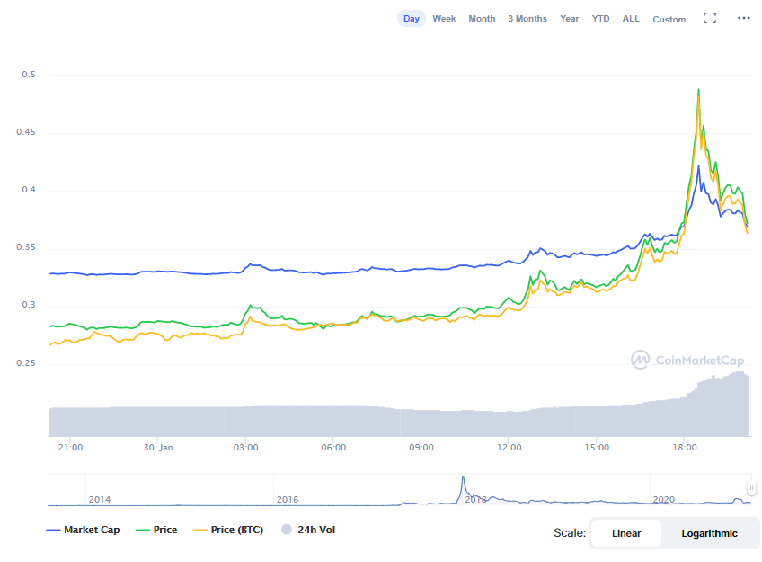Click the range navigator right handle

tap(751, 488)
